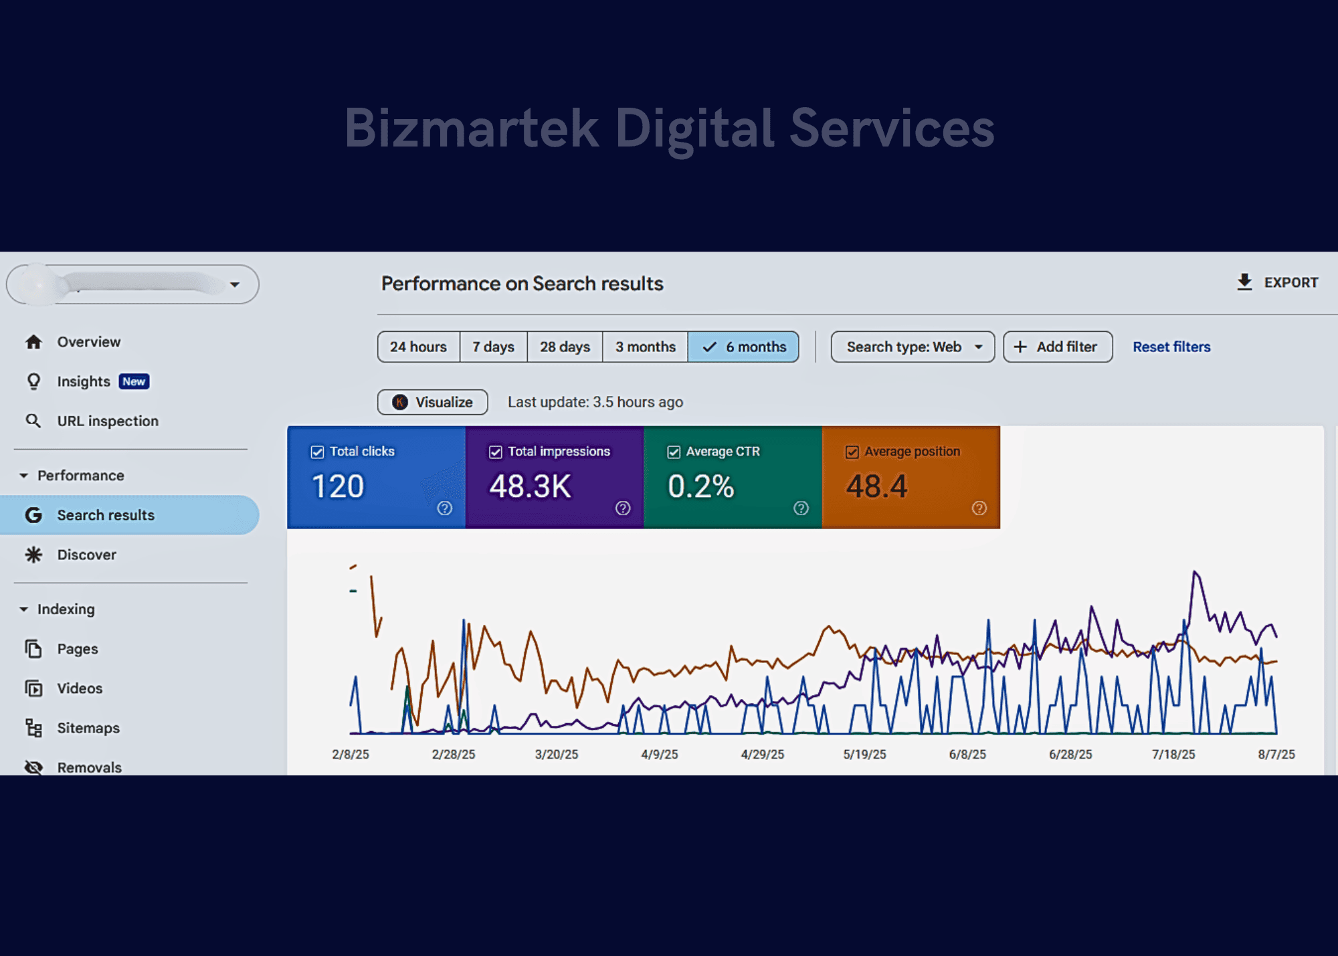
Task: Click the help icon on Average position card
Action: point(979,508)
